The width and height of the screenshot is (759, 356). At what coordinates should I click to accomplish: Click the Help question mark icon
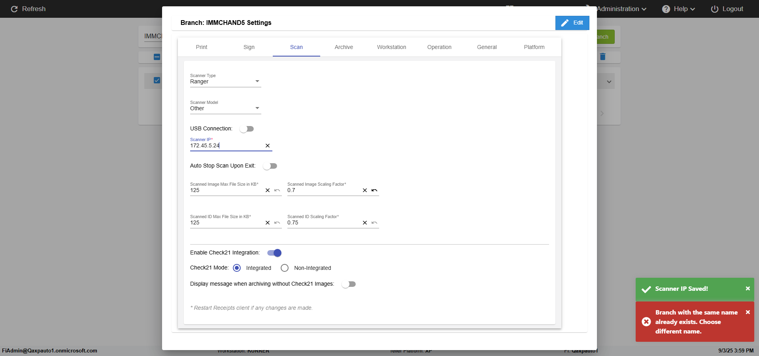pyautogui.click(x=666, y=9)
